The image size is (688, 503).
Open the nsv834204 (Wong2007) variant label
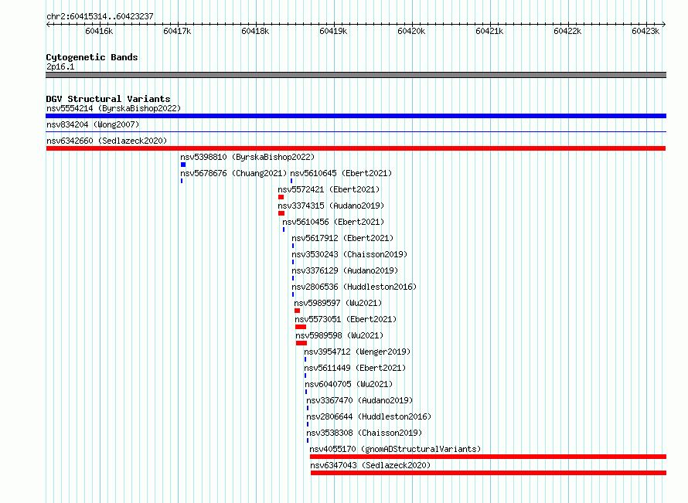[x=93, y=124]
